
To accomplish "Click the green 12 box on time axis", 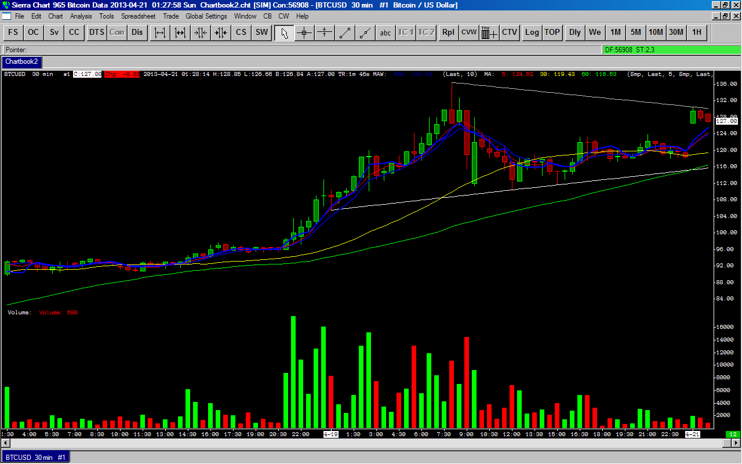I will click(733, 434).
